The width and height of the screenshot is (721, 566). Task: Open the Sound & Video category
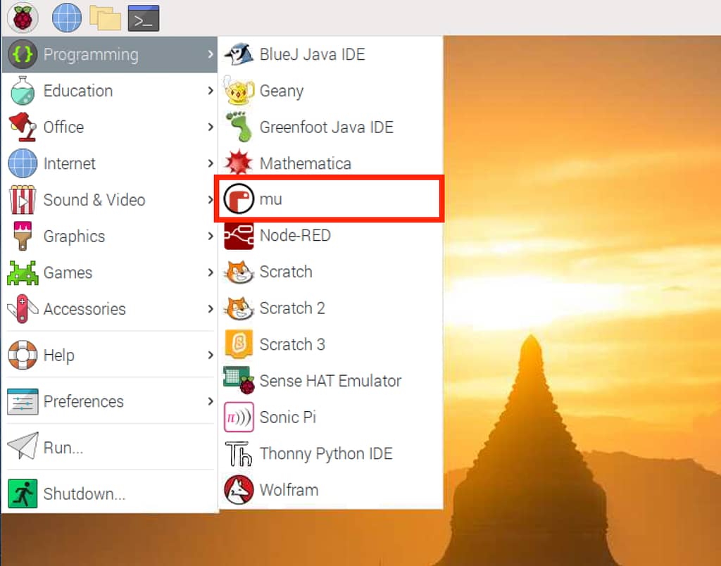(109, 199)
